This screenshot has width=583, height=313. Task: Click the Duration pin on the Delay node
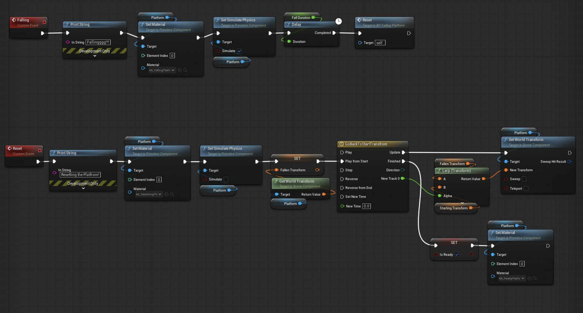[289, 42]
